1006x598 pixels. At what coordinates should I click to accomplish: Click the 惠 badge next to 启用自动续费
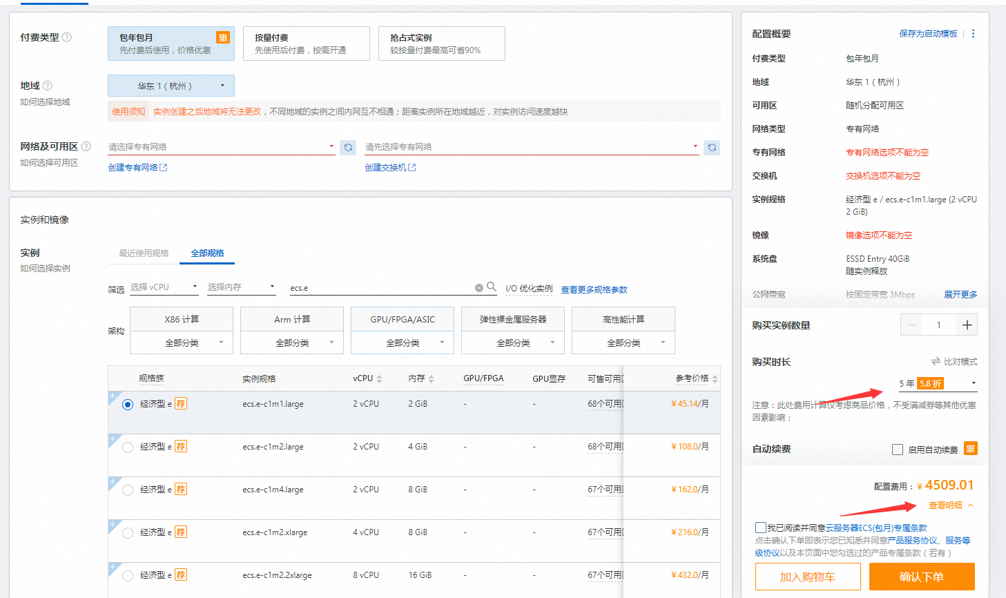pyautogui.click(x=970, y=449)
